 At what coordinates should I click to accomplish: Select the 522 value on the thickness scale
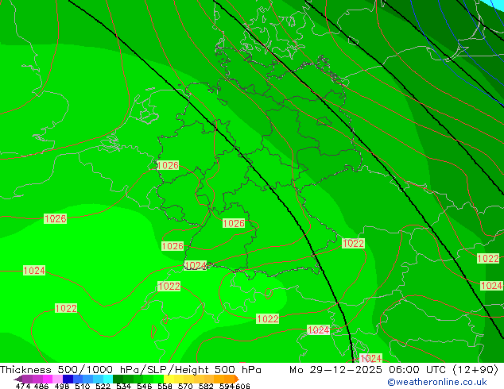pos(103,386)
